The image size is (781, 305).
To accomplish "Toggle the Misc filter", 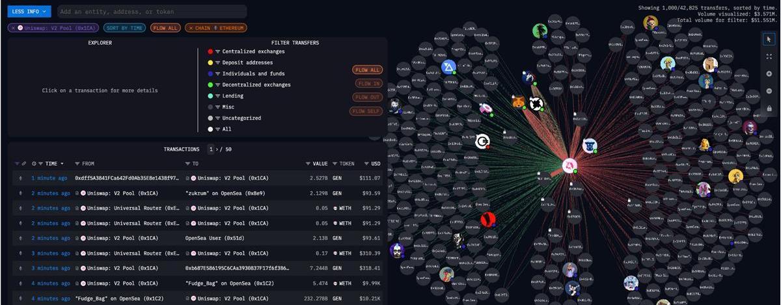I will click(221, 107).
